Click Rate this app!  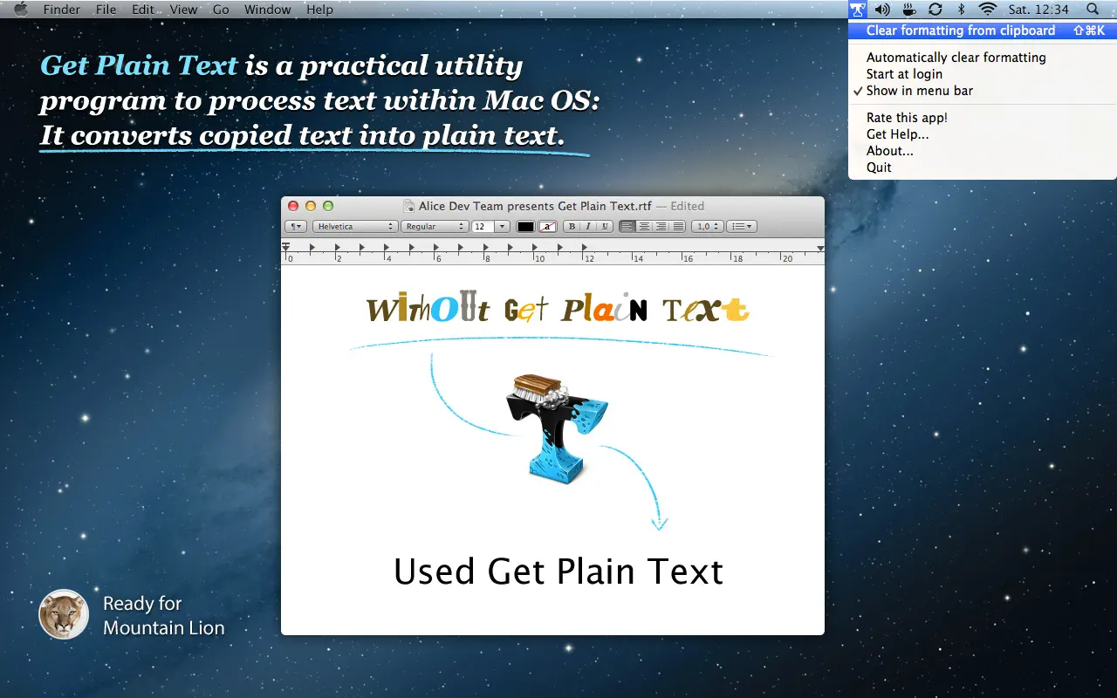point(905,117)
